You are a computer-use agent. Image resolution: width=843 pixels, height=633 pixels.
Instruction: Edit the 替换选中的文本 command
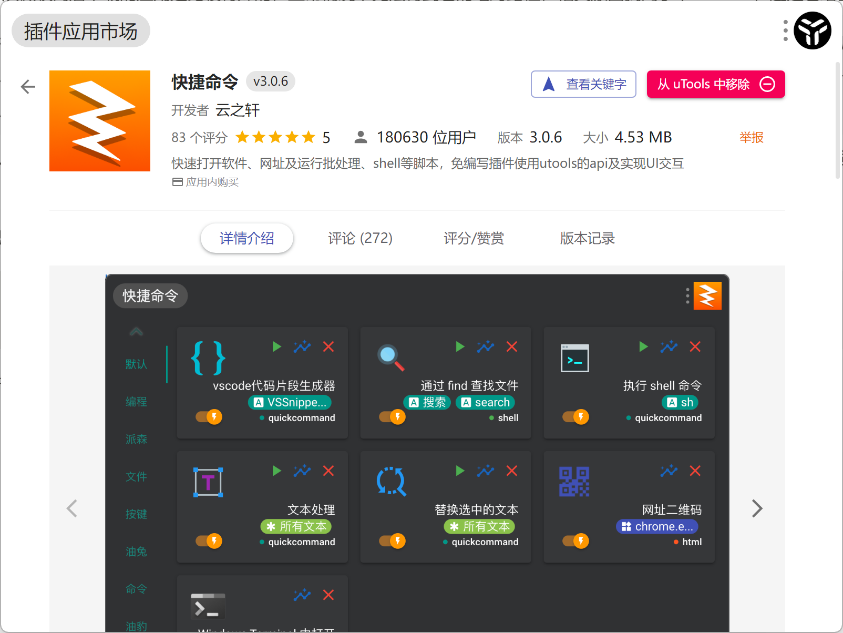(x=486, y=471)
